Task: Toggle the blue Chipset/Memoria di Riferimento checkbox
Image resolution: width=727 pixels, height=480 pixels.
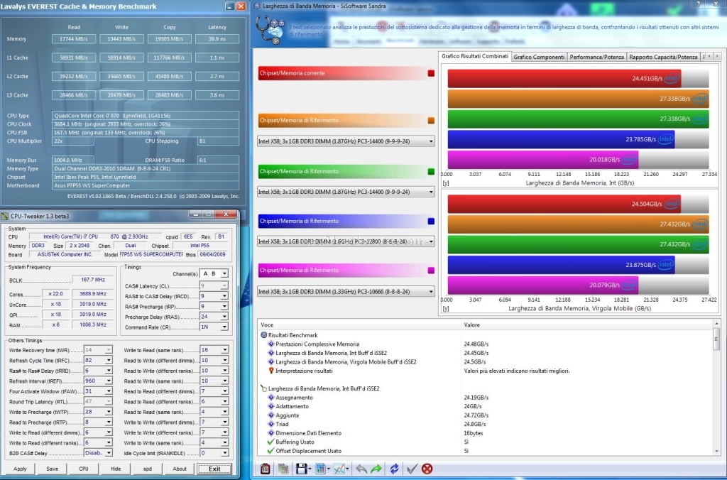Action: pos(431,222)
